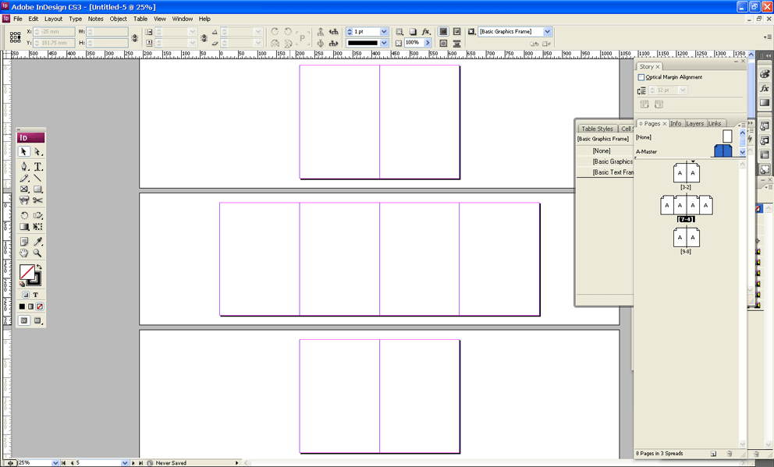Open the page number dropdown in status bar

(125, 463)
